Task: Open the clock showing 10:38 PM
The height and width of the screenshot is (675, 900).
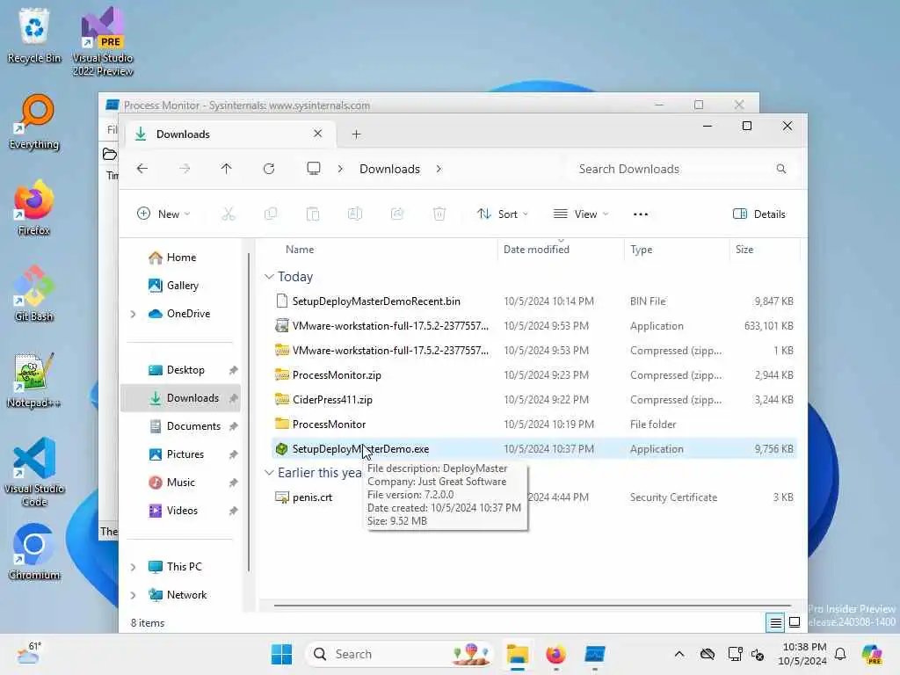Action: tap(802, 654)
